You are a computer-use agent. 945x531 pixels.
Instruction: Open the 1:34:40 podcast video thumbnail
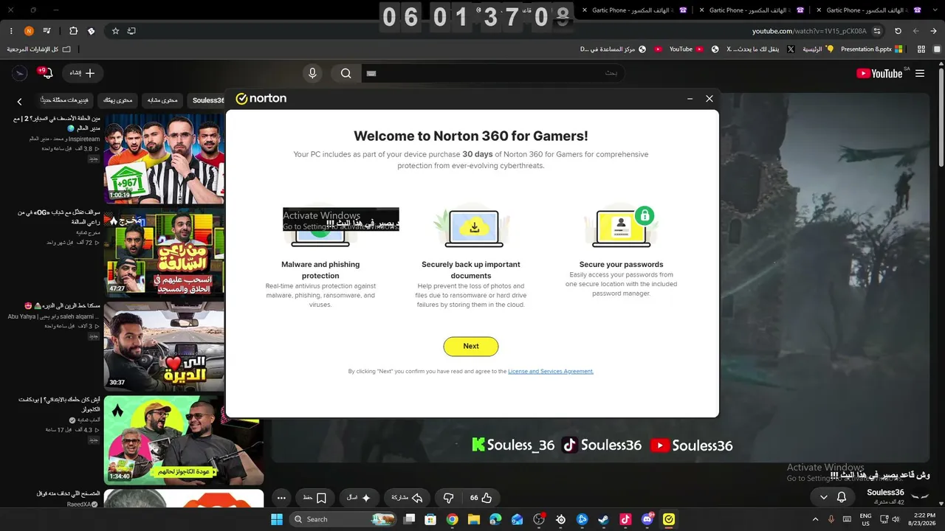184,440
